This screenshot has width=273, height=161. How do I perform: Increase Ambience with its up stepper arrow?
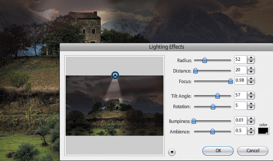point(251,129)
